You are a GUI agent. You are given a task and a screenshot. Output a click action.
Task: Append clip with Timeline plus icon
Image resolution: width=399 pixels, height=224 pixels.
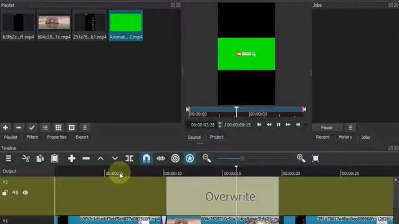(72, 159)
